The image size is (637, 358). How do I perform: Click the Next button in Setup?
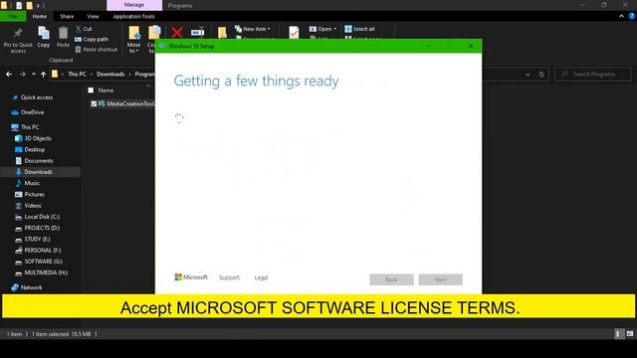(x=440, y=279)
